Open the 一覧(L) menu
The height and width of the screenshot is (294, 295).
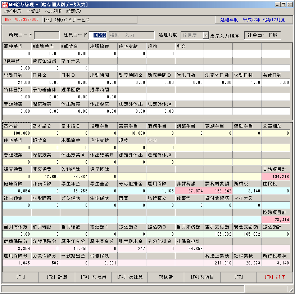coord(33,11)
